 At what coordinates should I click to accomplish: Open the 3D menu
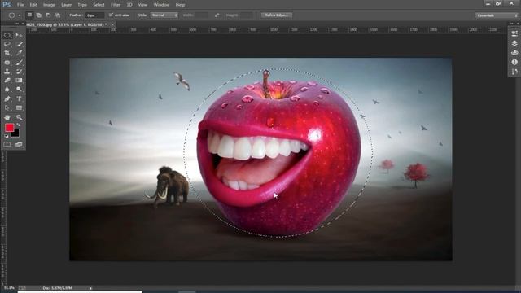point(129,5)
